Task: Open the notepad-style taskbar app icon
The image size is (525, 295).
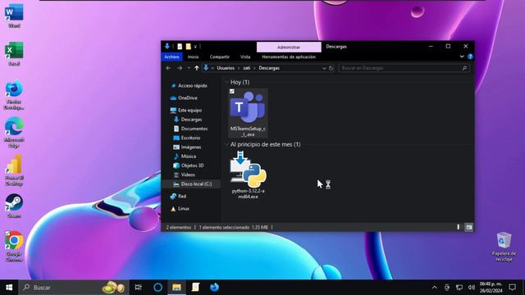Action: [x=195, y=288]
